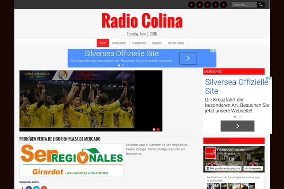Screen dimensions: 284x189
Task: Select the white slide dot on the image slider
Action: click(154, 129)
